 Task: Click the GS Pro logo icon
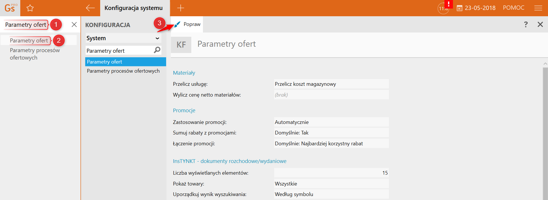tap(10, 8)
